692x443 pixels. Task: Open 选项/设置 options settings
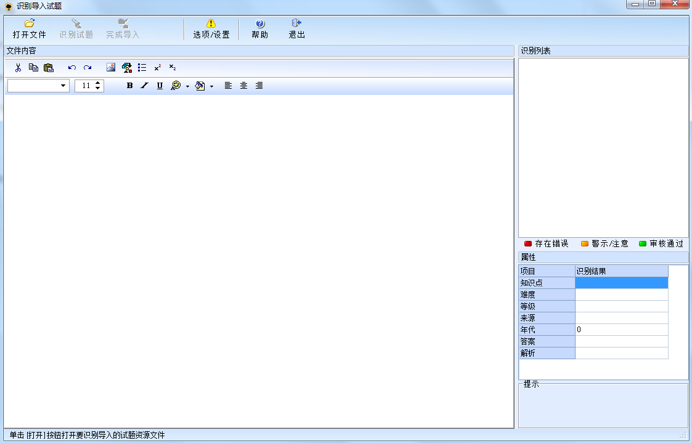coord(211,28)
